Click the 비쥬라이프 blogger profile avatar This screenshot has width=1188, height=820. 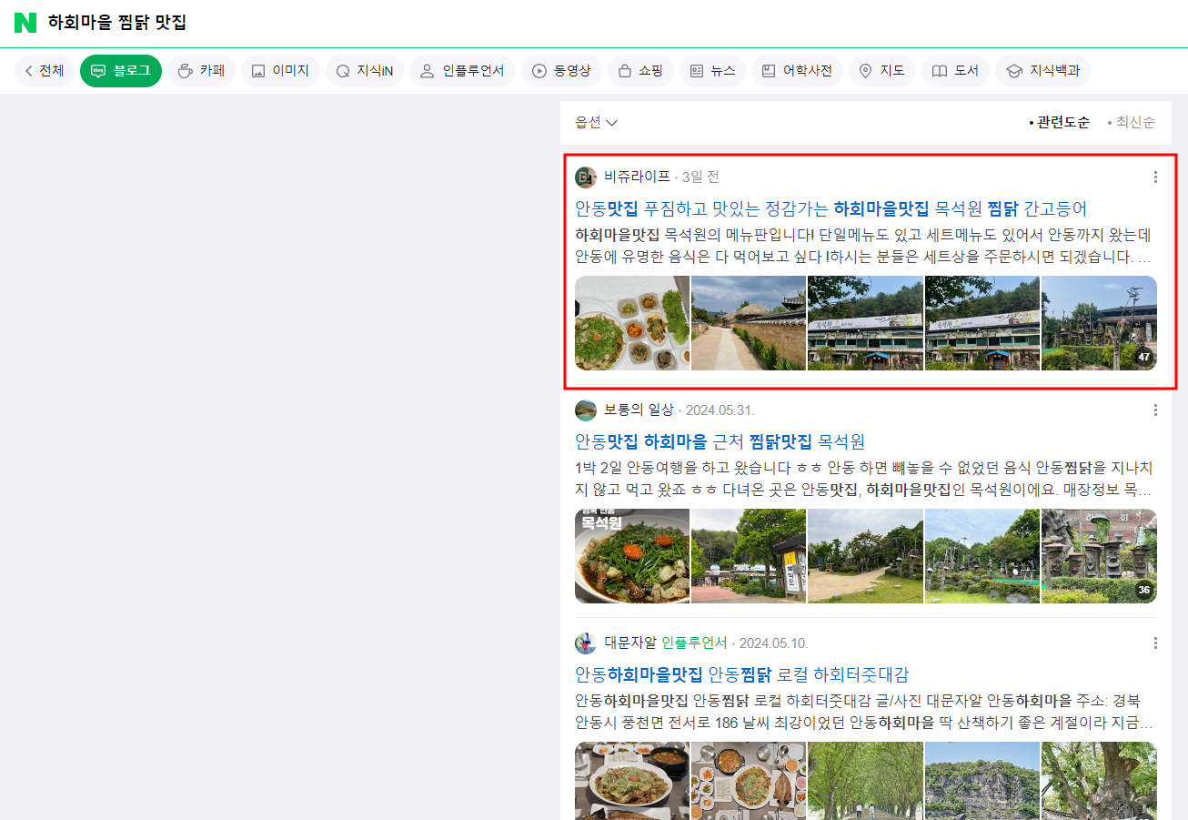(586, 177)
